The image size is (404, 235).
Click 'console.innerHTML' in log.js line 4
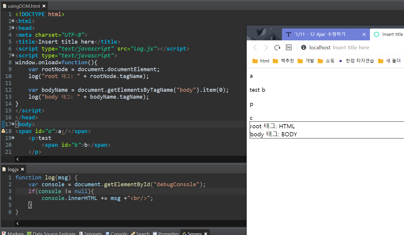69,198
